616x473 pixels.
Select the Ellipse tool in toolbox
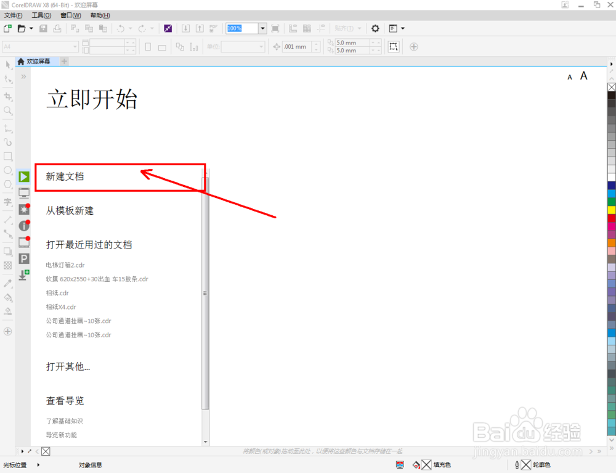pyautogui.click(x=8, y=170)
